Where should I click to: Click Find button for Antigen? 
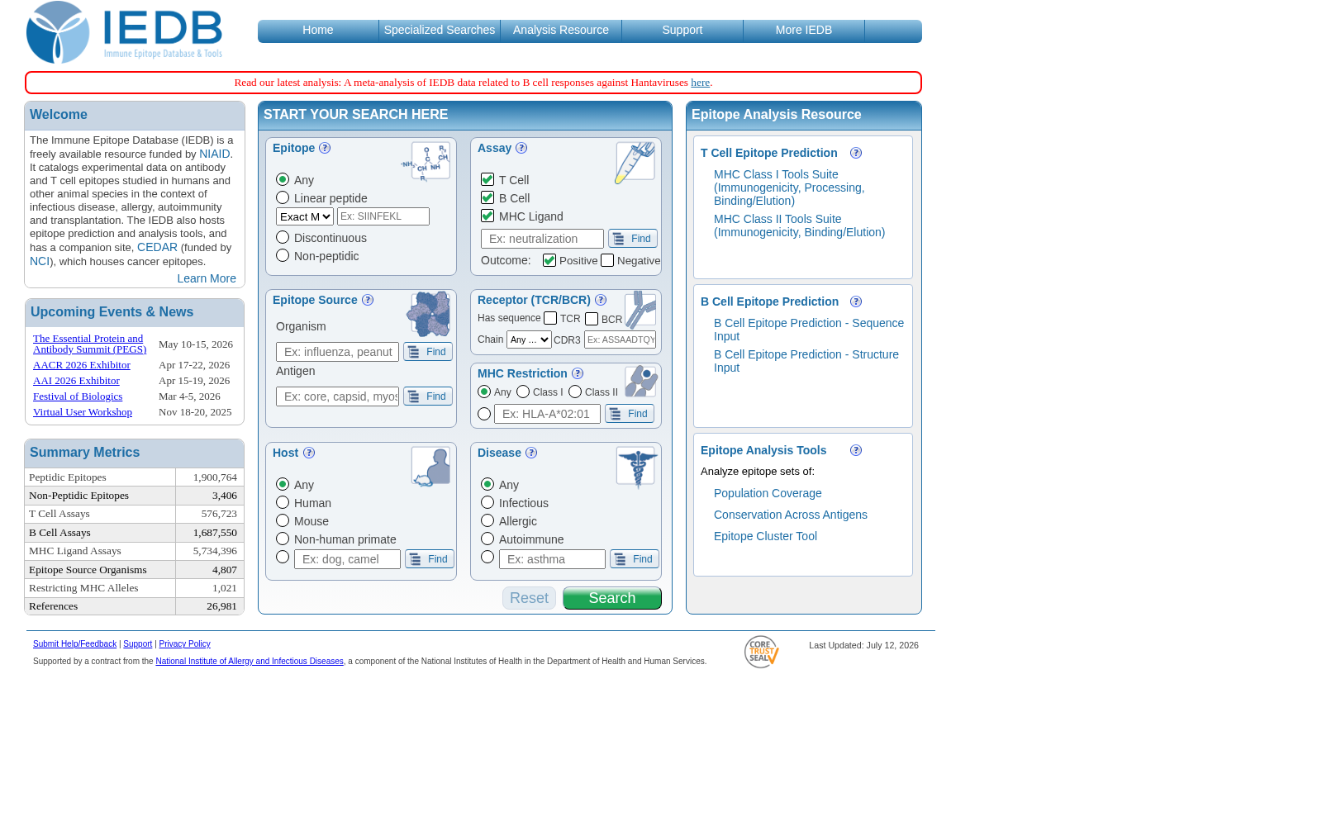(428, 396)
